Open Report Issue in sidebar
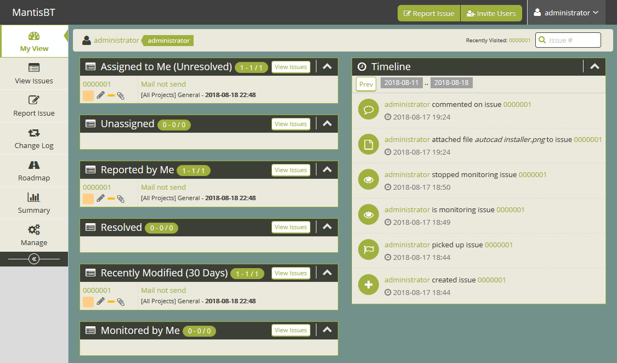617x363 pixels. pos(34,106)
